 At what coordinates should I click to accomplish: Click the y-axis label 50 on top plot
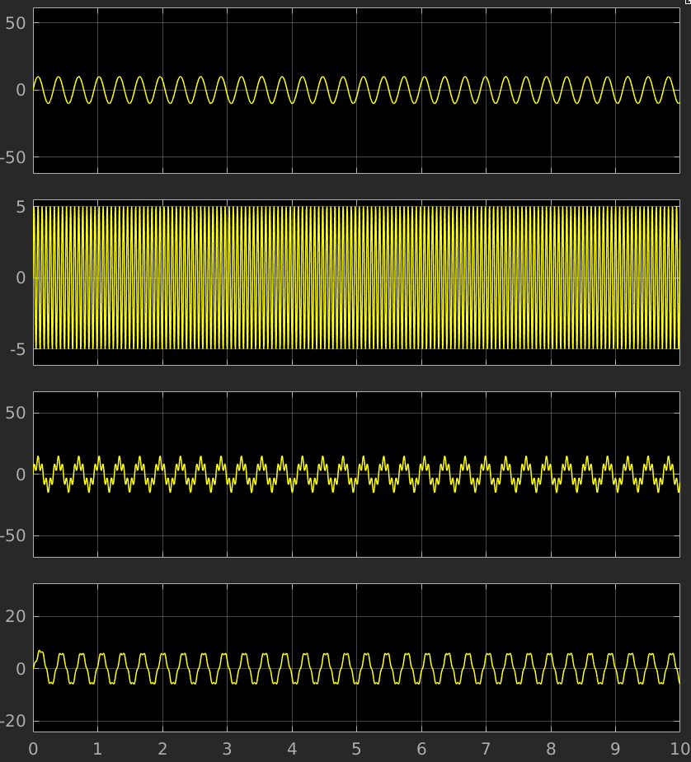pyautogui.click(x=18, y=23)
